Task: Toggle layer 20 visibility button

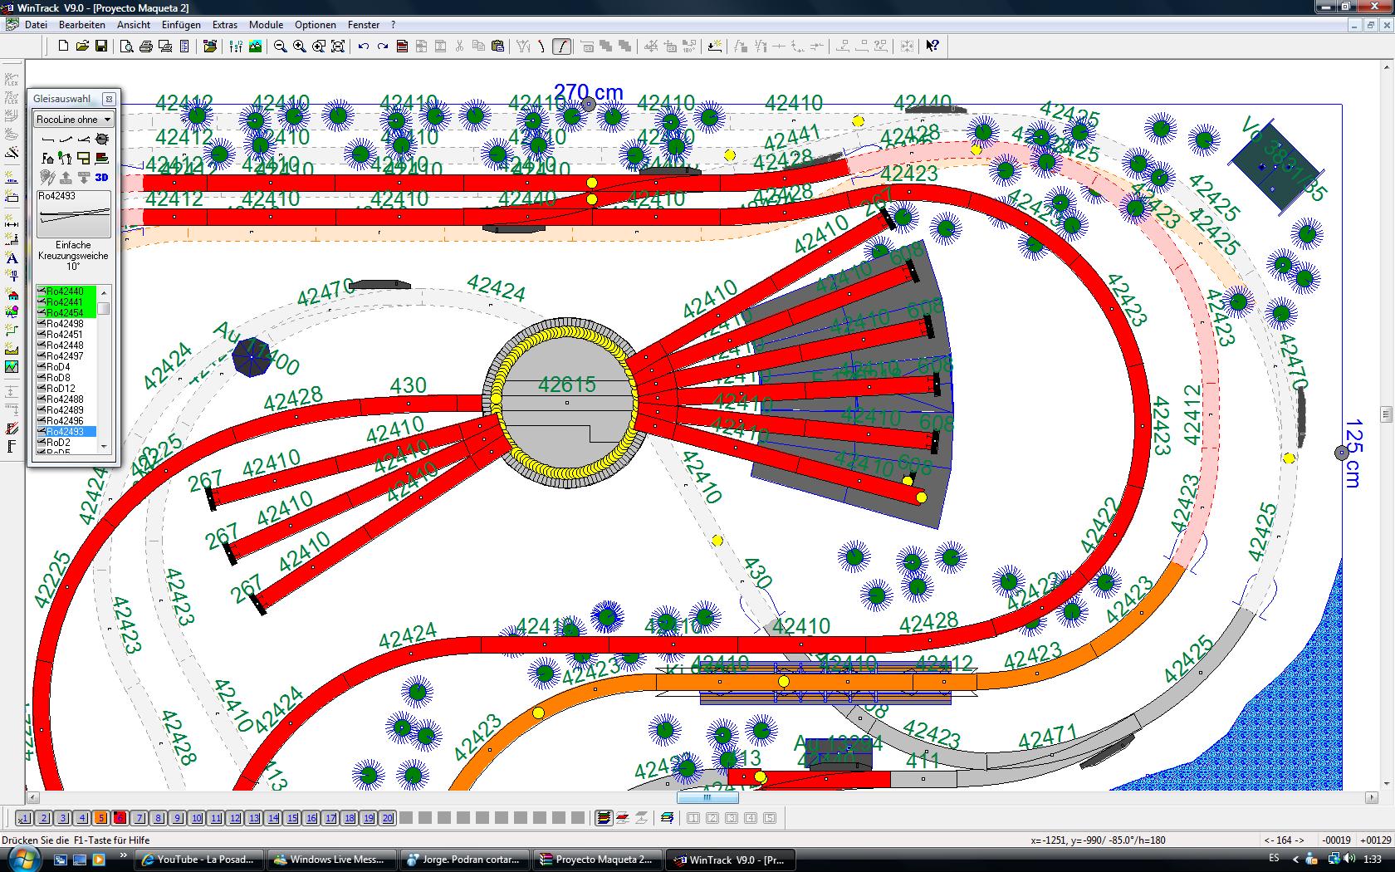Action: (388, 818)
